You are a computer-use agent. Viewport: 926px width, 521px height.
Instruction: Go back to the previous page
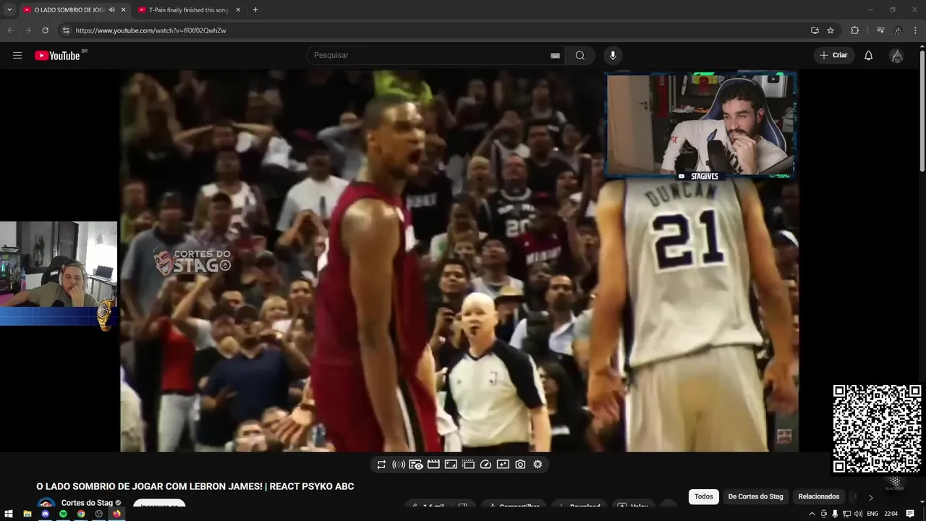[10, 30]
